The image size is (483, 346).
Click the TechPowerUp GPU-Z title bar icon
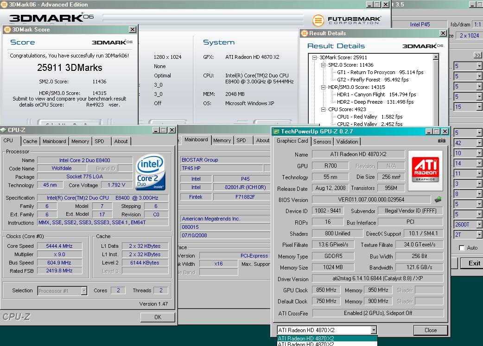tap(276, 132)
